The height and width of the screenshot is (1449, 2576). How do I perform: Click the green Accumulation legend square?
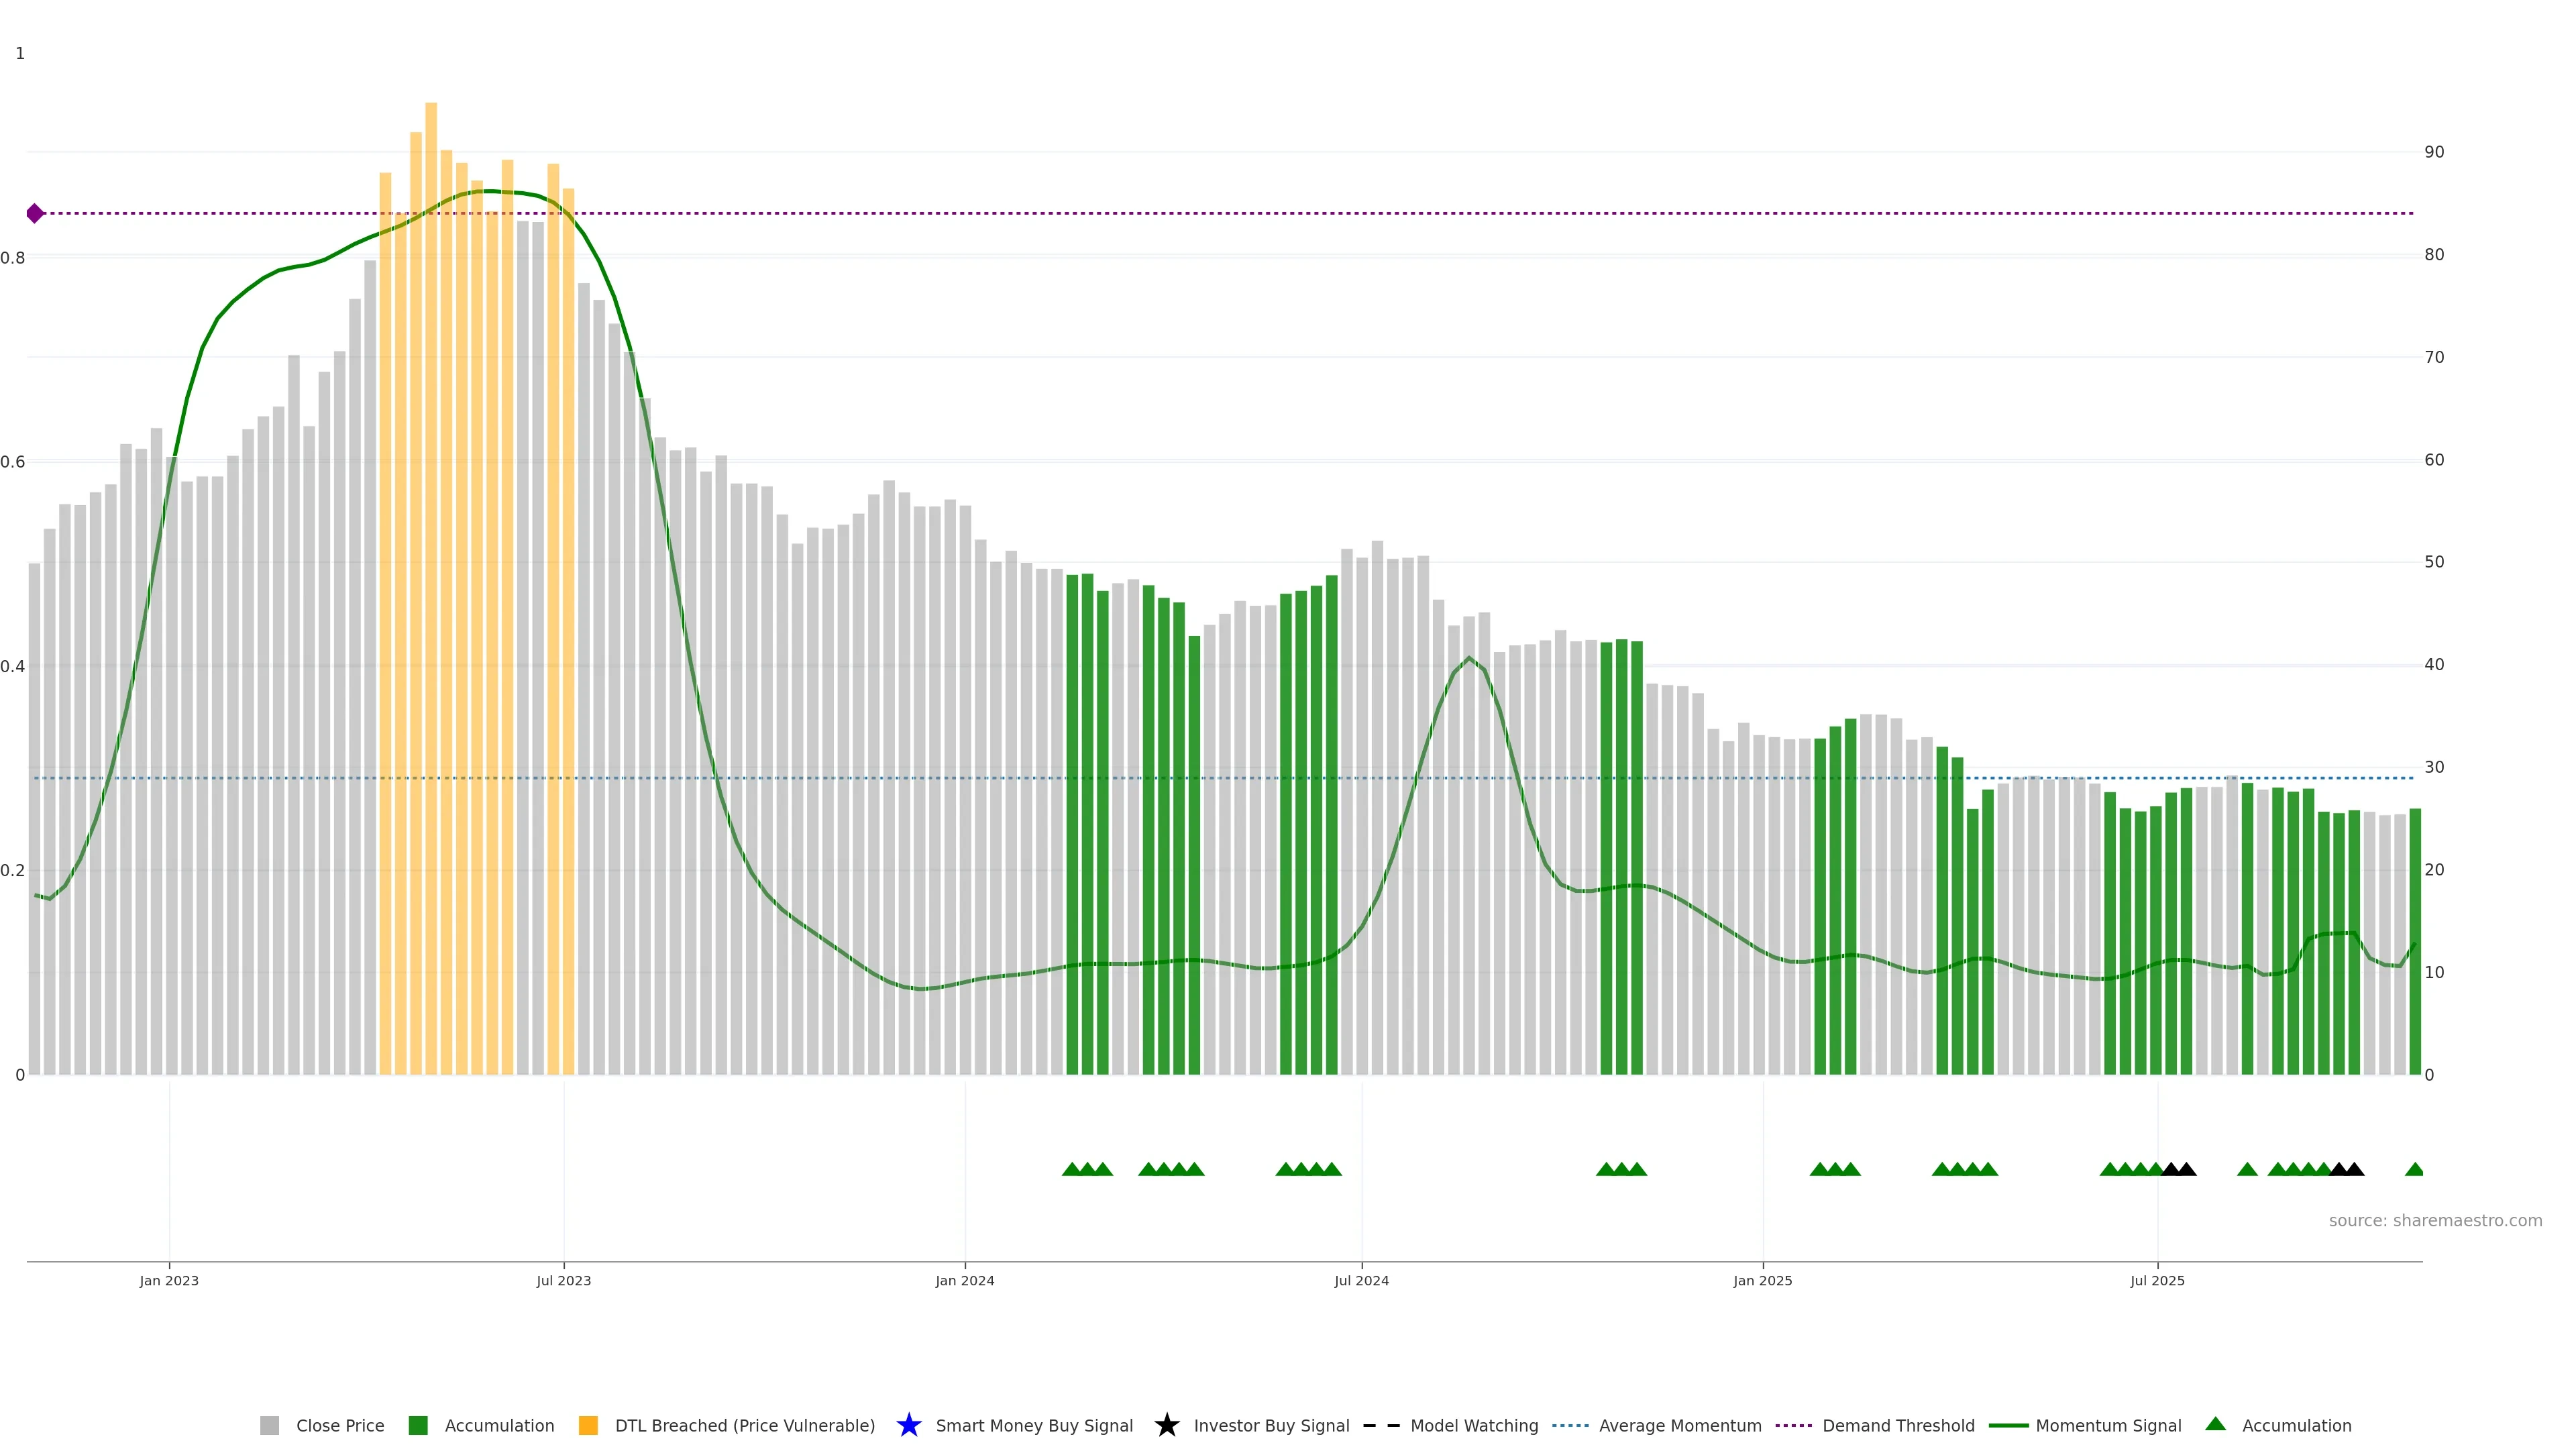[418, 1425]
